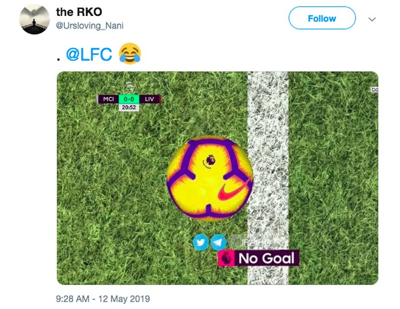This screenshot has width=400, height=309.
Task: Click the No Goal text banner
Action: pyautogui.click(x=266, y=258)
